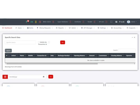Click the yellow hourglass pending icon
This screenshot has height=105, width=140.
pos(36,22)
